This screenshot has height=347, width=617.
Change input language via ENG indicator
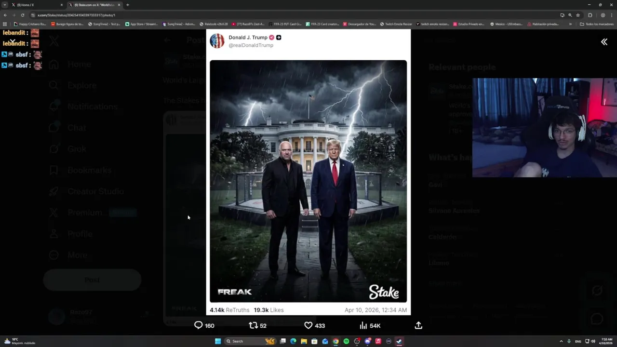click(x=578, y=341)
